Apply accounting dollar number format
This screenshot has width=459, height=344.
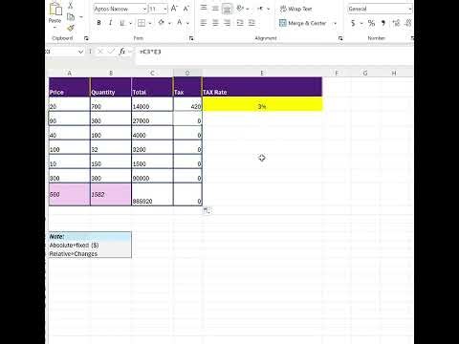[x=353, y=23]
